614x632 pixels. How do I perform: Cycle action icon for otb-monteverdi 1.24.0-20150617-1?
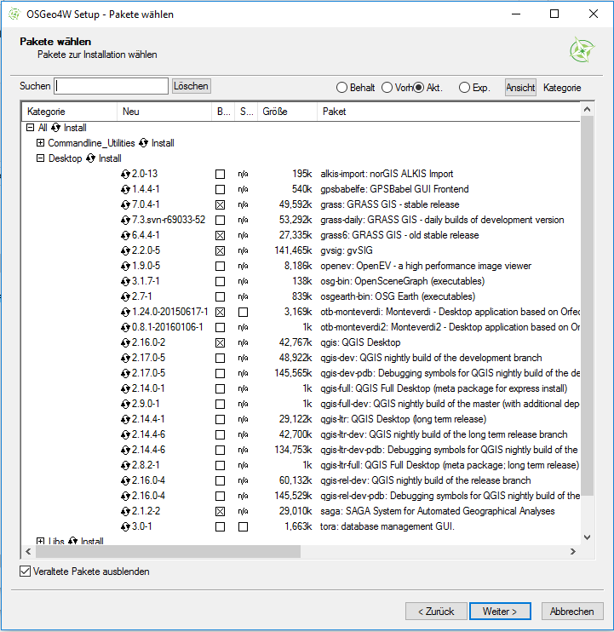pyautogui.click(x=125, y=312)
